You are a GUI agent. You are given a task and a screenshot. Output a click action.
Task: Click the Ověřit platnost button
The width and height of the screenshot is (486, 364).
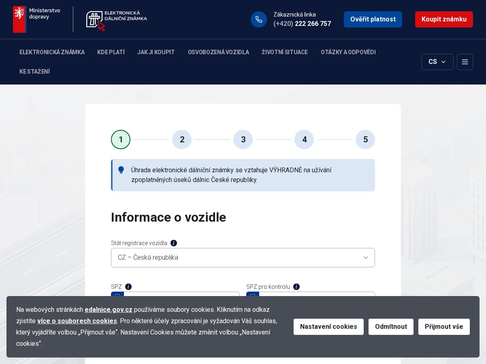tap(373, 19)
